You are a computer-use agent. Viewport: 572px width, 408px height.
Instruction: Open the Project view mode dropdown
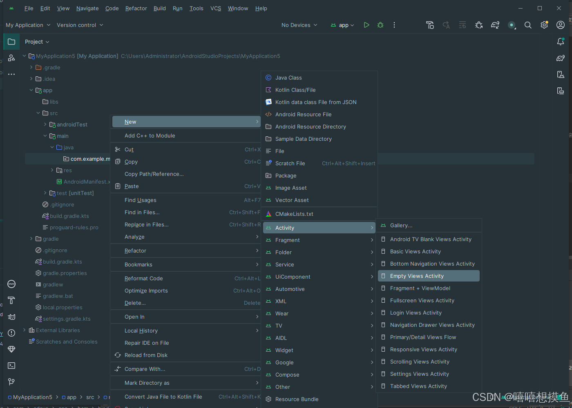tap(37, 42)
